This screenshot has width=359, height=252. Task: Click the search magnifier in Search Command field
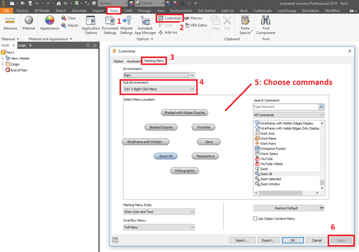click(321, 107)
